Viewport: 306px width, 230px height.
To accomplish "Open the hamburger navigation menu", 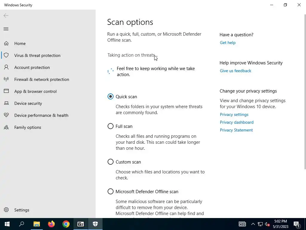I will coord(6,29).
